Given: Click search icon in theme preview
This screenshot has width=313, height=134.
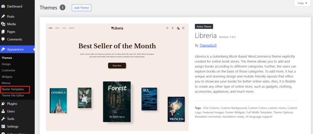Looking at the screenshot, I should [x=167, y=28].
